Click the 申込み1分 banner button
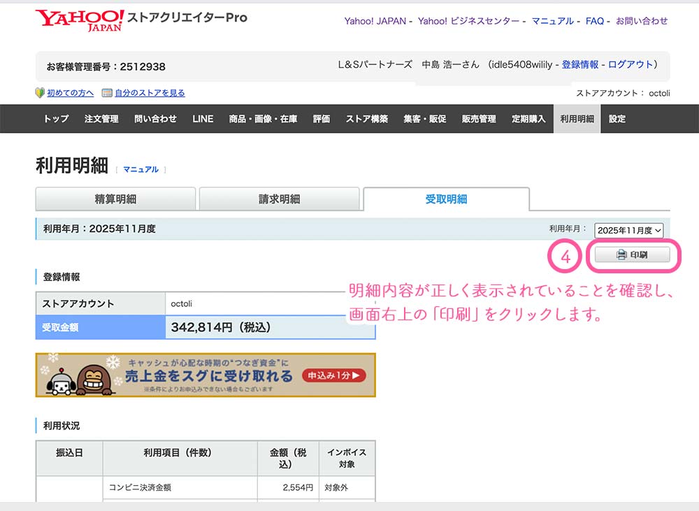The height and width of the screenshot is (511, 699). [334, 375]
